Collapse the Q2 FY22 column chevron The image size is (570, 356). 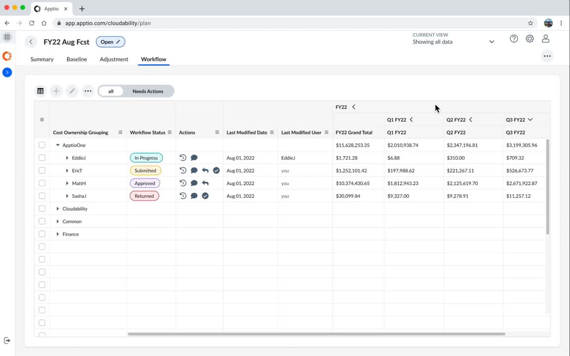click(x=470, y=120)
